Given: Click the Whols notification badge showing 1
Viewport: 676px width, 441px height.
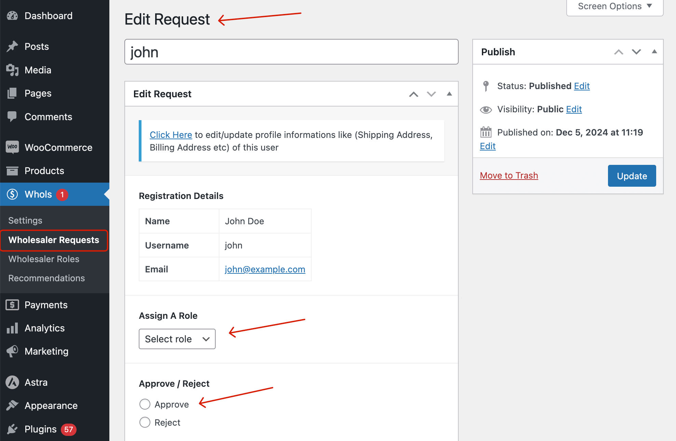Looking at the screenshot, I should [62, 195].
